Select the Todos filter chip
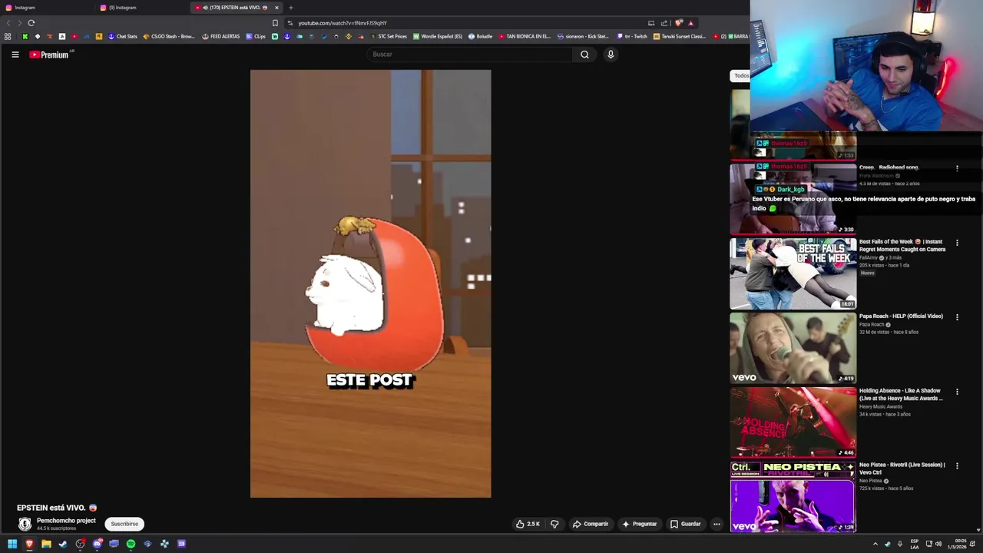 740,75
